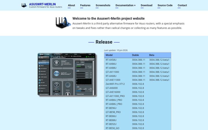Click the wizard-hat router image beside Welcome
Screen dimensions: 208x130
point(63,23)
